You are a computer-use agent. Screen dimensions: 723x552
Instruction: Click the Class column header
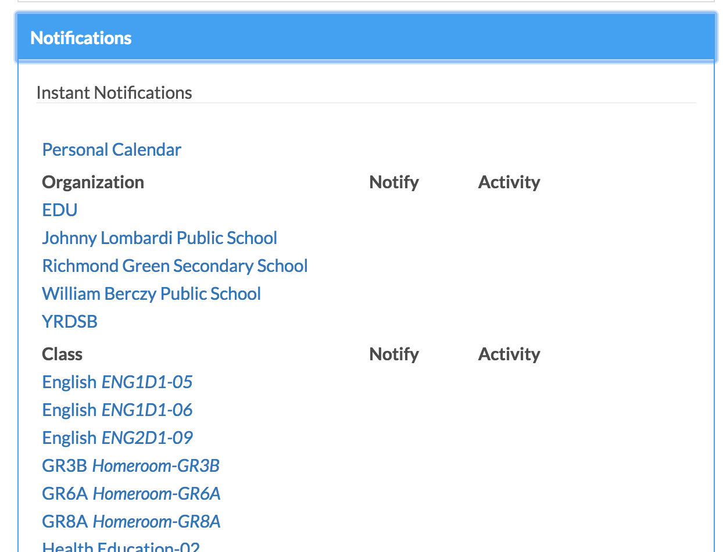point(62,354)
